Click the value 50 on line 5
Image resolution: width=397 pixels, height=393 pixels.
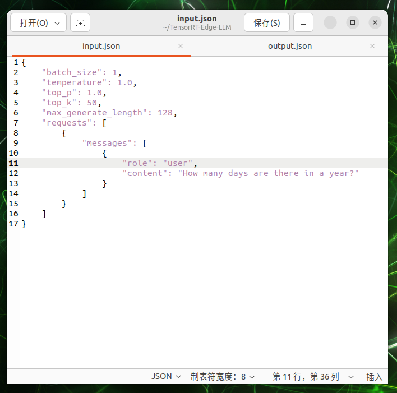pos(92,103)
